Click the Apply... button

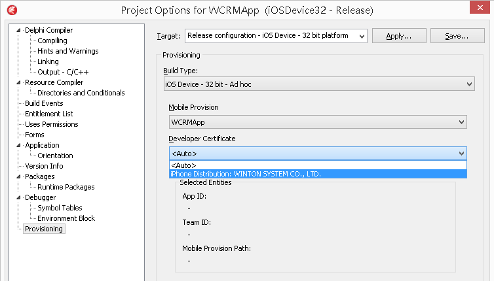(399, 36)
